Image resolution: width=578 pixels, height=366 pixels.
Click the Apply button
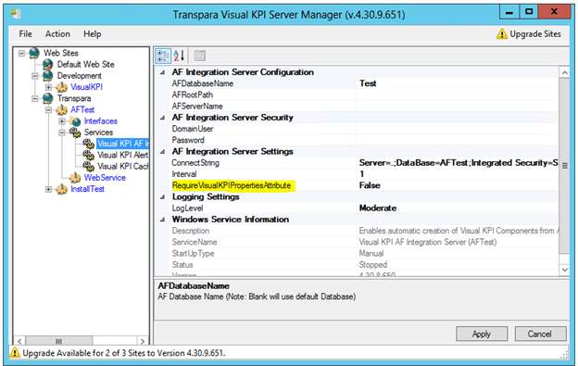tap(482, 334)
